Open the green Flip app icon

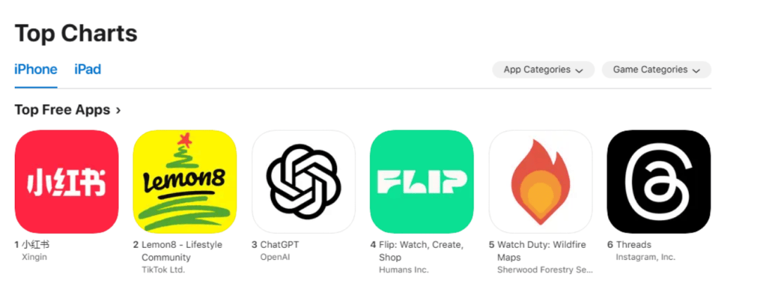pos(422,182)
